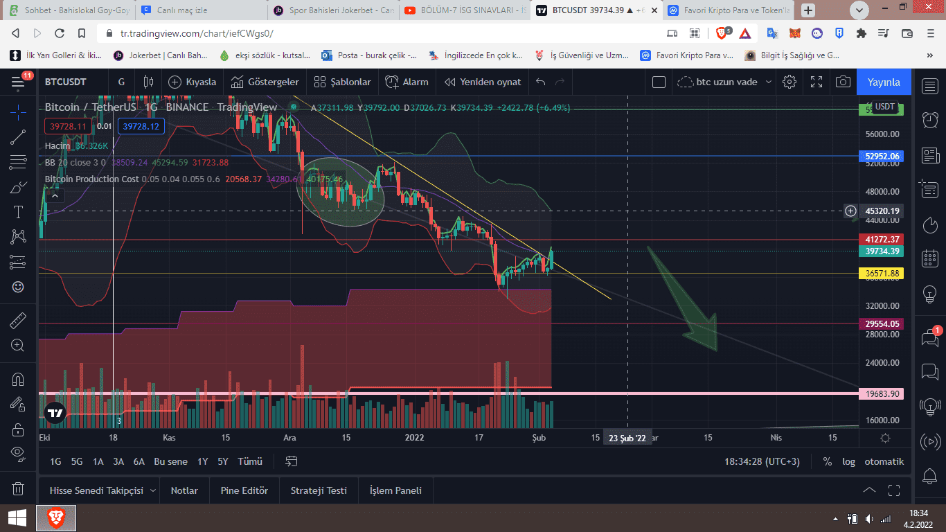Lock all drawing tools
Viewport: 946px width, 532px height.
coord(19,429)
